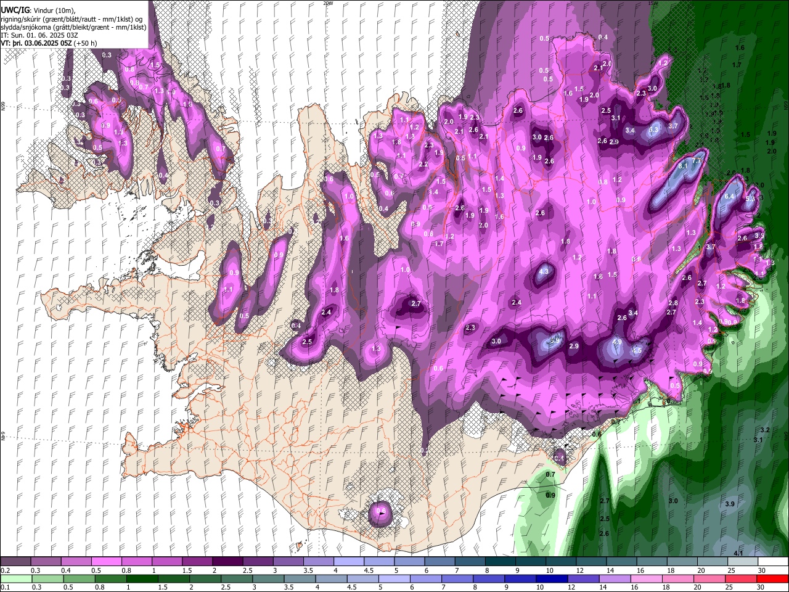Click the 'IT: Sun. 01. 06. 2025 03Z' line

(x=39, y=35)
